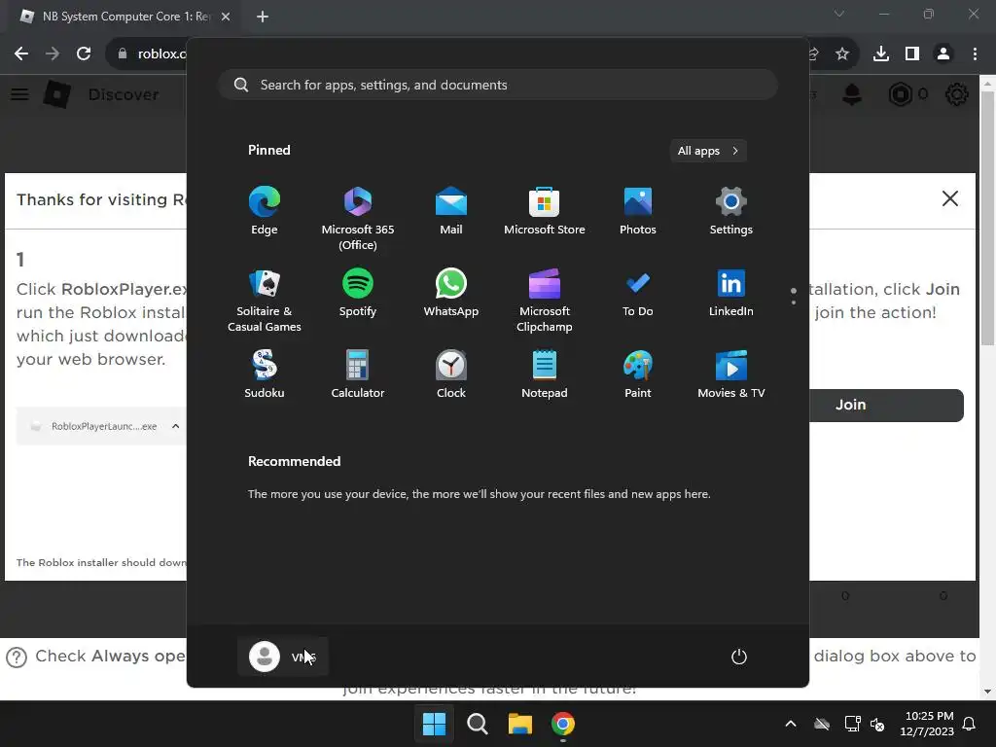
Task: Launch Microsoft 365 (Office) app
Action: coord(358,219)
